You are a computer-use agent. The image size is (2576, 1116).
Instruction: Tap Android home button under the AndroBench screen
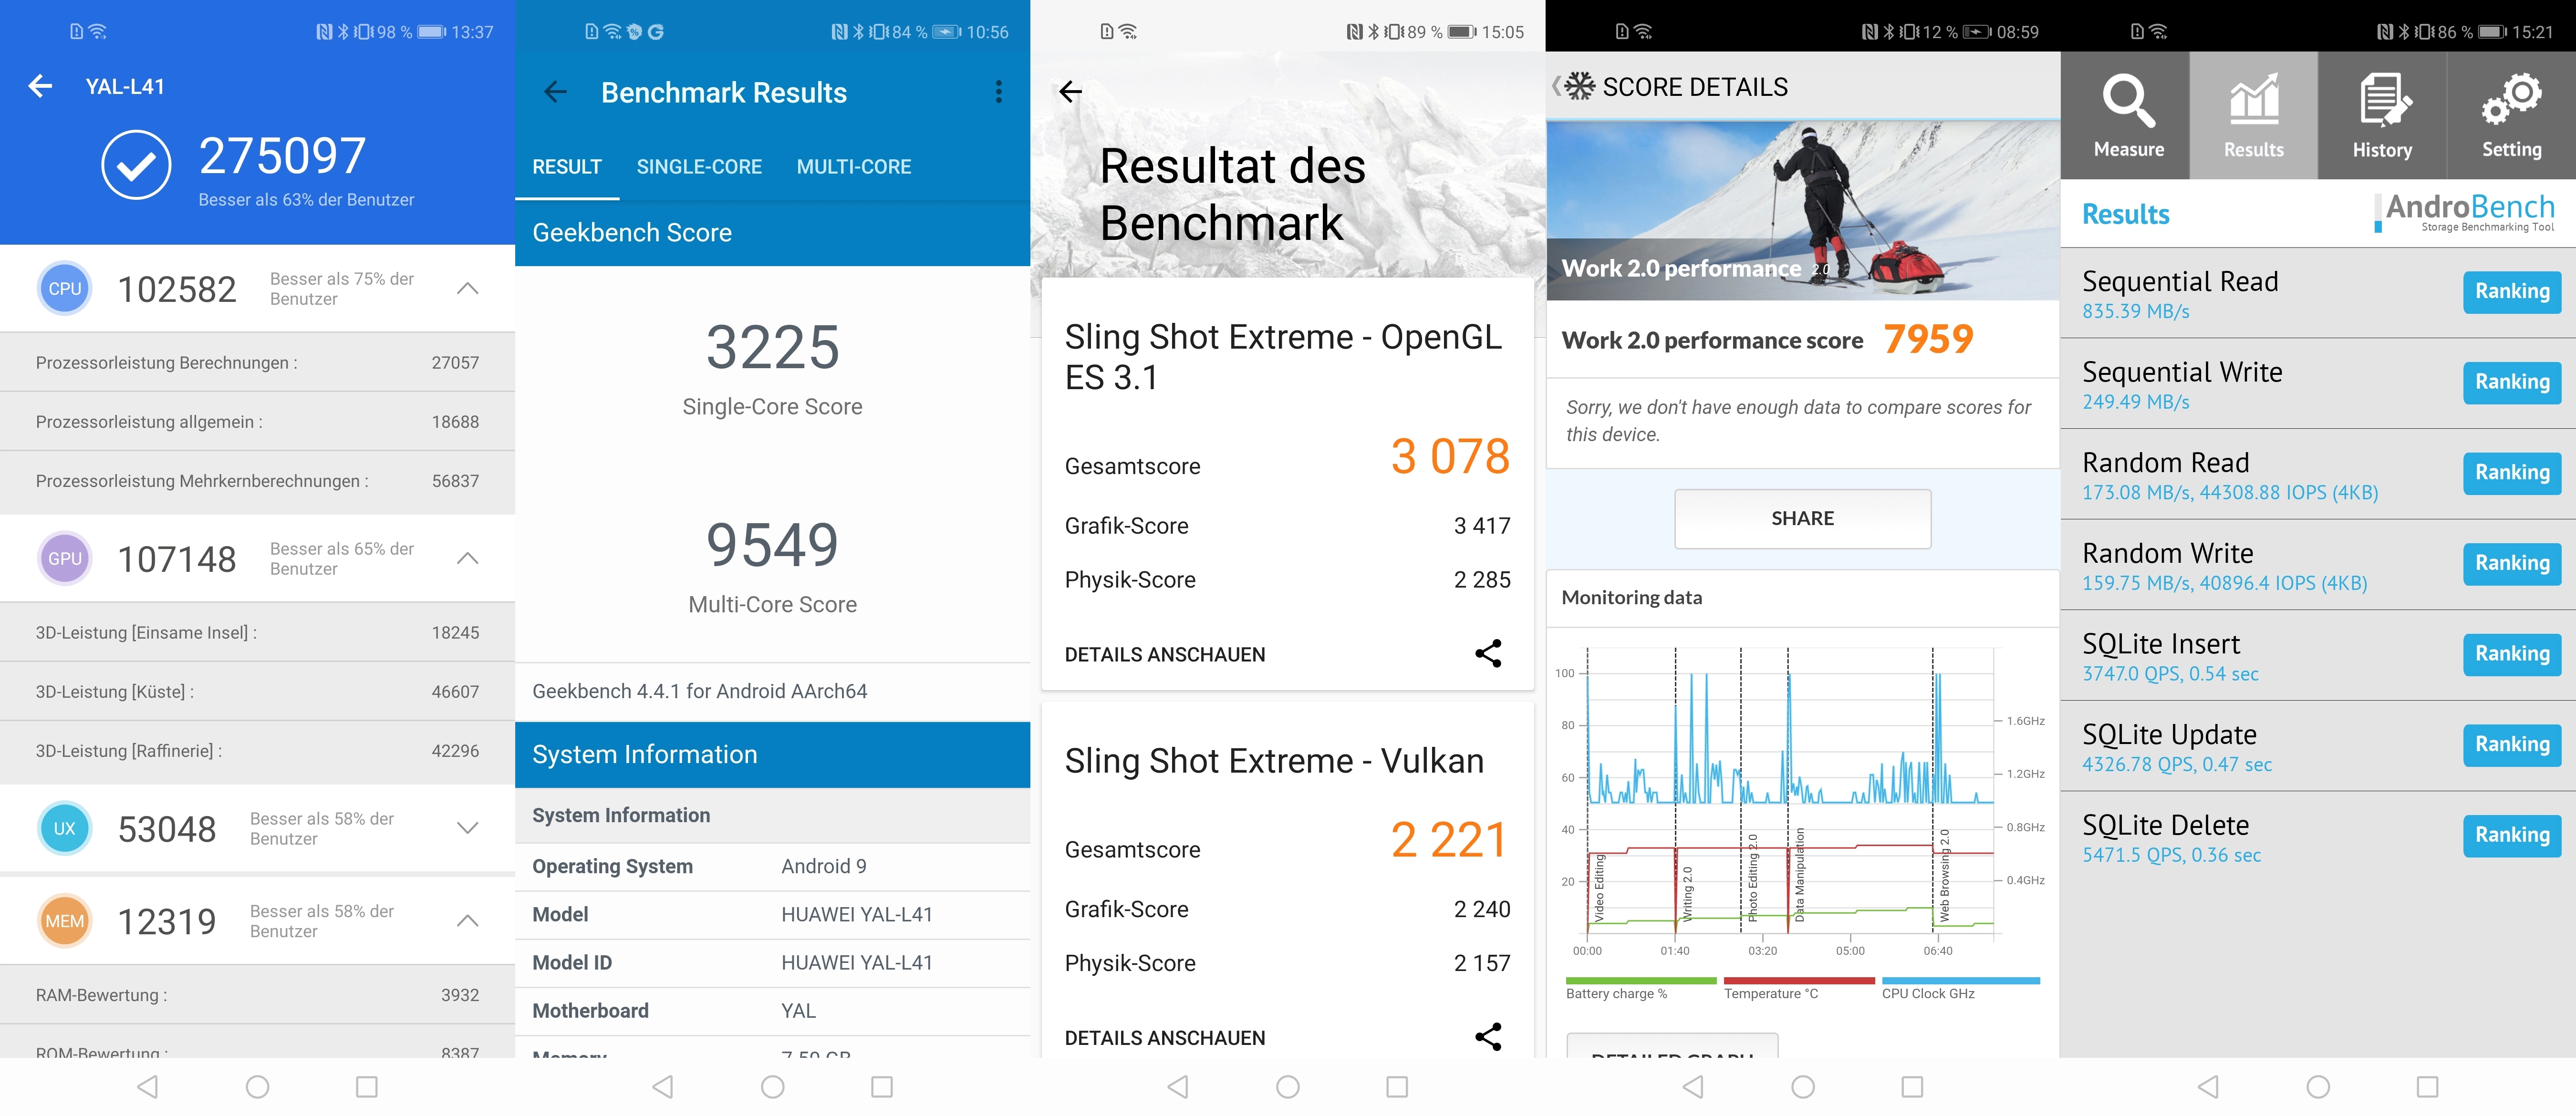[x=2318, y=1087]
